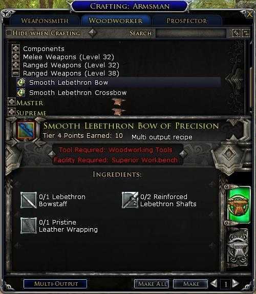Viewport: 256px width, 294px height.
Task: Select the gray anvil mastery icon
Action: (x=238, y=247)
